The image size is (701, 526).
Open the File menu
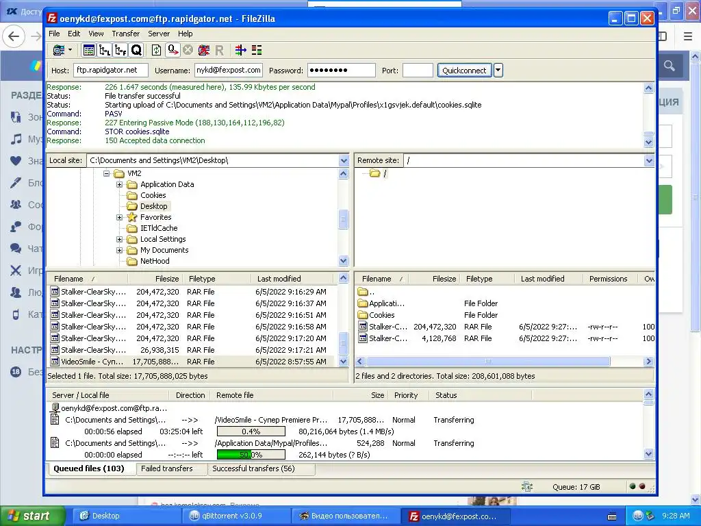[x=54, y=34]
